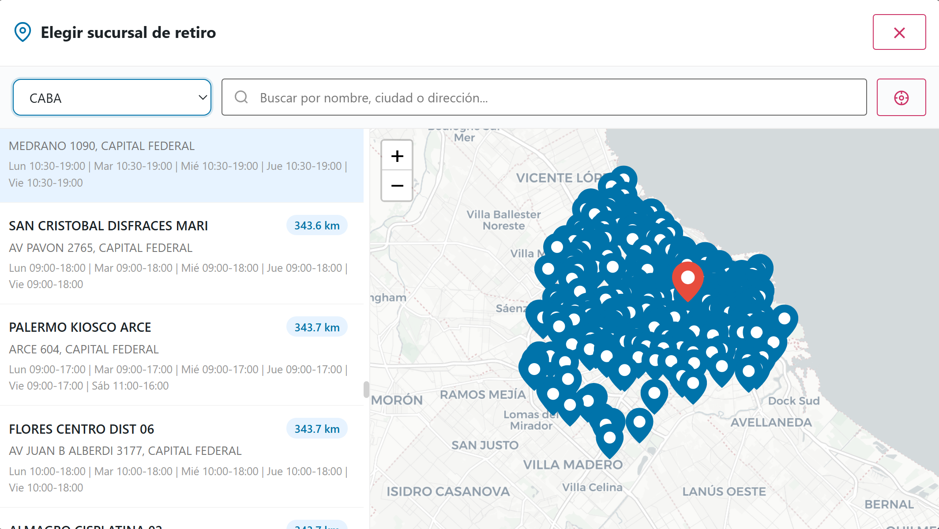The width and height of the screenshot is (939, 529).
Task: Zoom in on the map
Action: pyautogui.click(x=397, y=156)
